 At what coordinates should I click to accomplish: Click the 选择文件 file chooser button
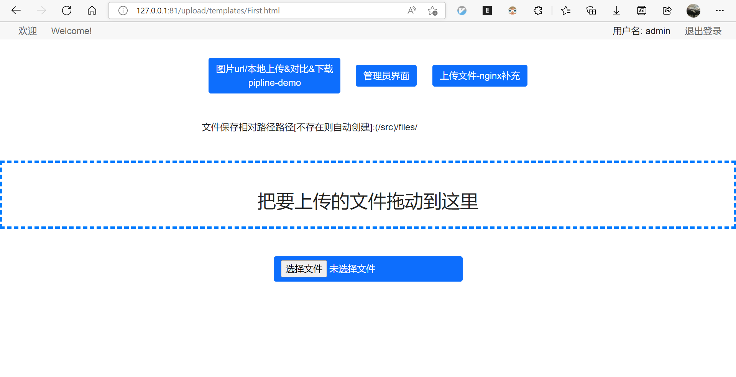tap(304, 269)
